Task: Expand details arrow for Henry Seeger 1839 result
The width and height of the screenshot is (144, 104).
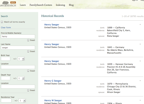Action: 140,61
